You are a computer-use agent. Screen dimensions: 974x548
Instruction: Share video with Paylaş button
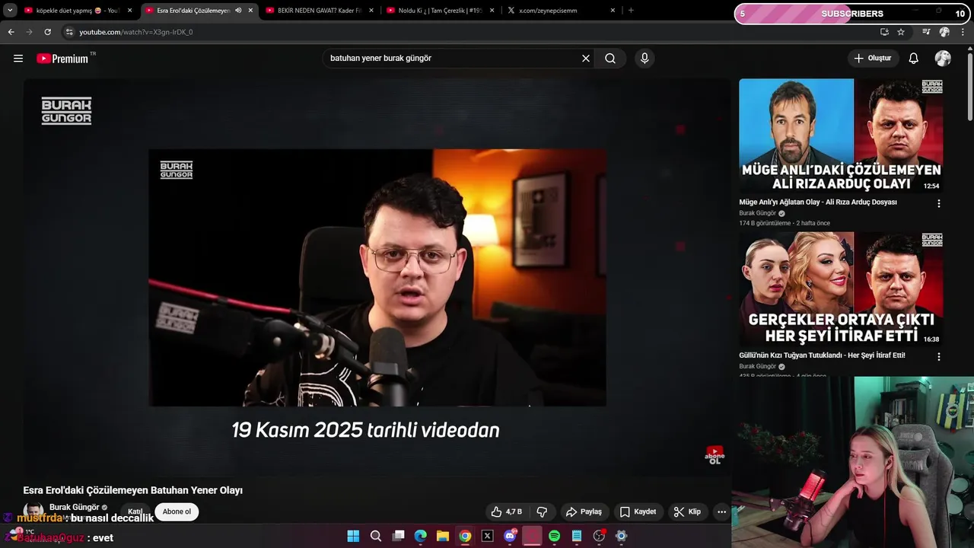[584, 511]
